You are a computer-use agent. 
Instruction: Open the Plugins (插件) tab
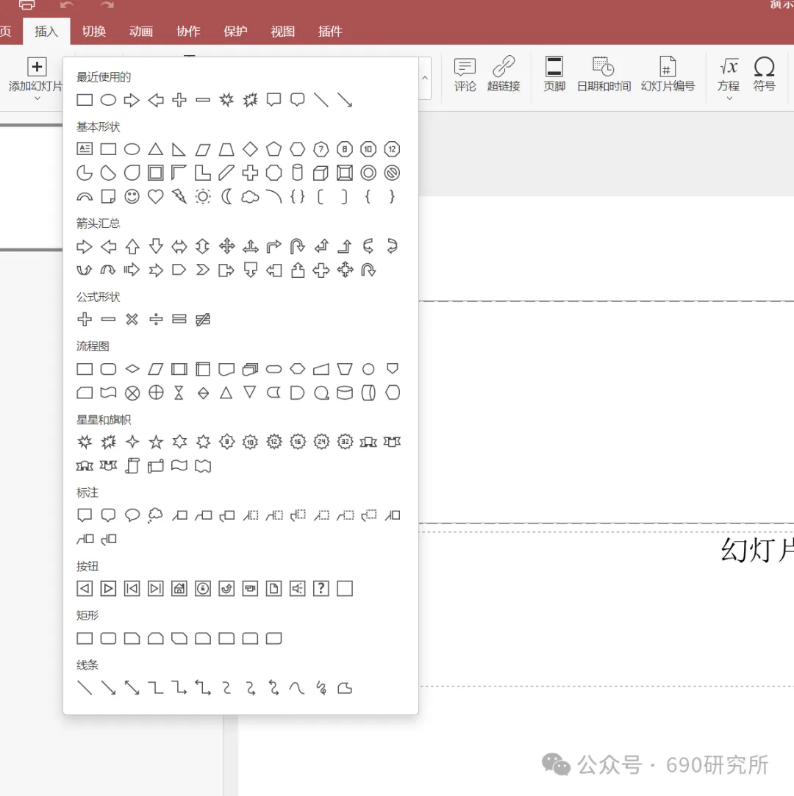(x=330, y=32)
